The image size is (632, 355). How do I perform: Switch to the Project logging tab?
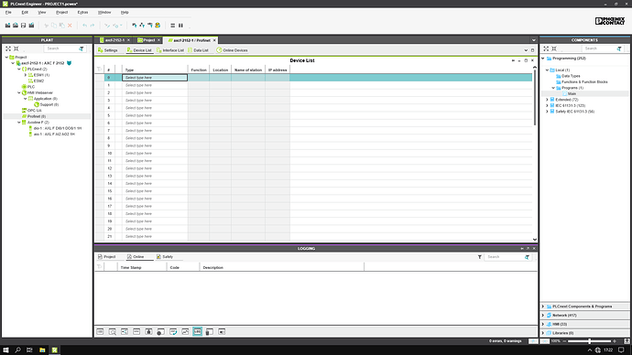pyautogui.click(x=107, y=257)
